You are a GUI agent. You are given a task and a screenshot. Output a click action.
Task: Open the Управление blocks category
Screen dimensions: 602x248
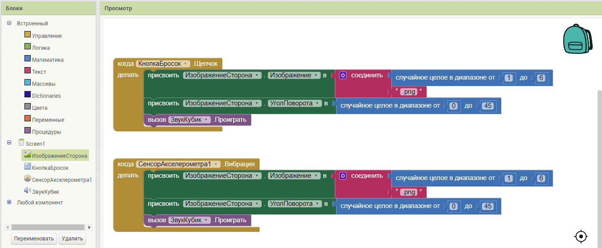pyautogui.click(x=47, y=36)
